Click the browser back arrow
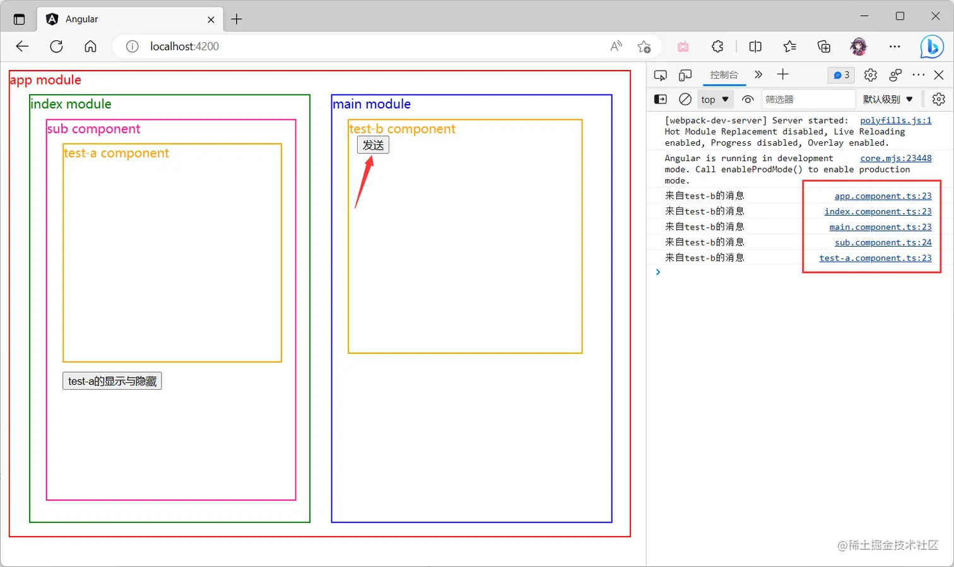The height and width of the screenshot is (567, 954). [23, 46]
